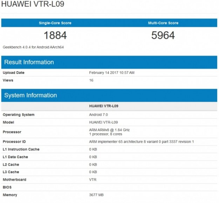
Task: Click the ARM ARMv8 @ 1.84 GHz processor value
Action: coord(109,130)
